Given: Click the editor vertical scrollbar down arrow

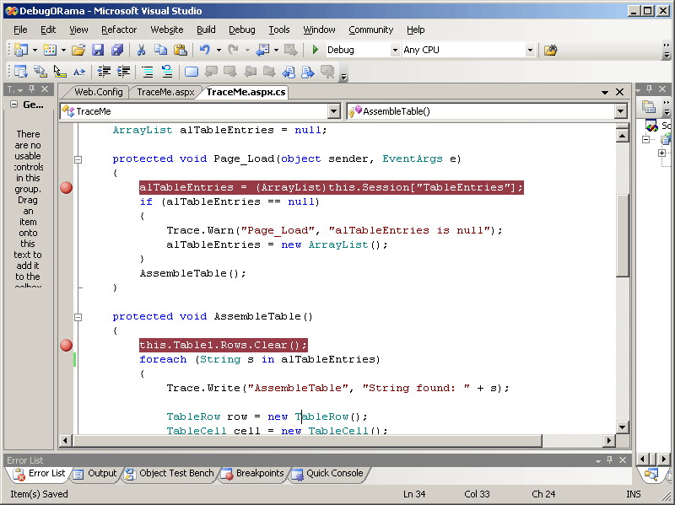Looking at the screenshot, I should (622, 427).
